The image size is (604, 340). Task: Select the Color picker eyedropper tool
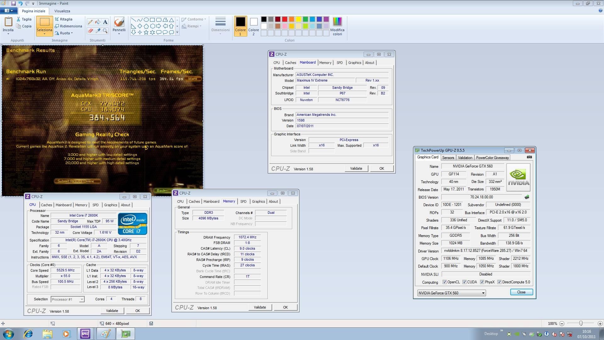98,31
